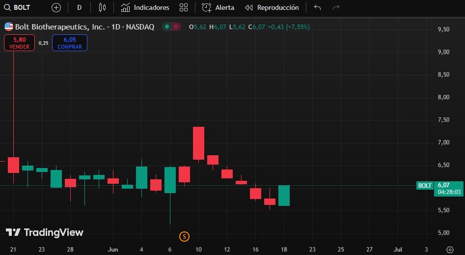Select the tall red candle on June 10
This screenshot has height=255, width=465.
point(198,143)
